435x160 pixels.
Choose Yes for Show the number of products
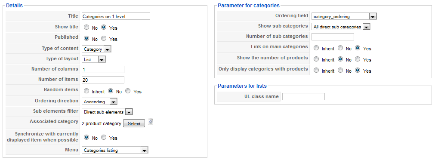(358, 59)
